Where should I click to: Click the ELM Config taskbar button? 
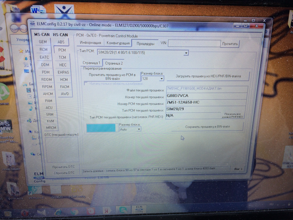coord(139,209)
